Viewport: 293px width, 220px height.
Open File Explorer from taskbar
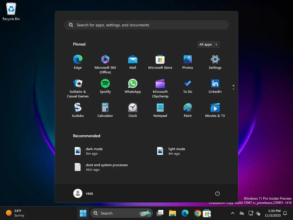pos(173,213)
